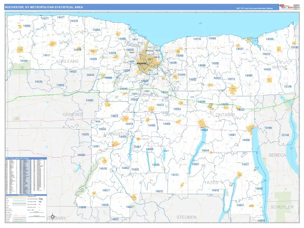Click ZIP code label 13146

pyautogui.click(x=288, y=86)
